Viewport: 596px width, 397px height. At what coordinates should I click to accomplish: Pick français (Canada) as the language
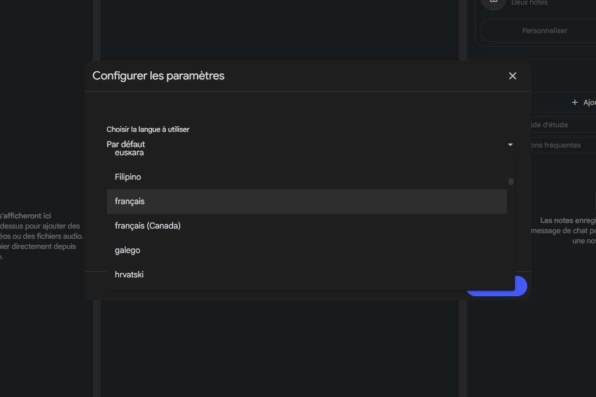[148, 225]
